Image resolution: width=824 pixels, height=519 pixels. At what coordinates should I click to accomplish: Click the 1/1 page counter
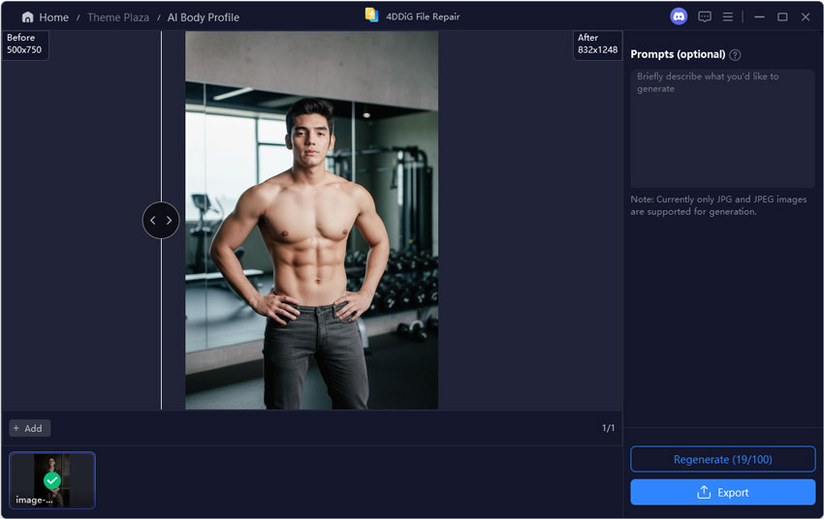[608, 428]
